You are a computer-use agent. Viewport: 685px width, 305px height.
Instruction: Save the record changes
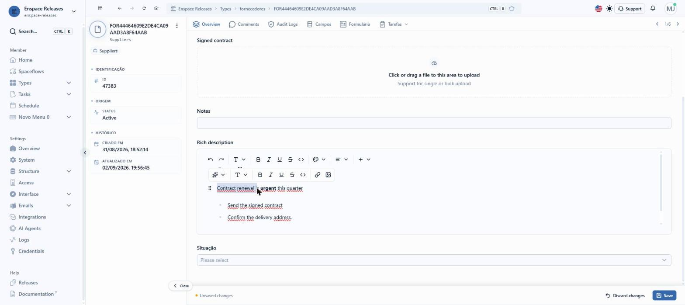click(664, 296)
